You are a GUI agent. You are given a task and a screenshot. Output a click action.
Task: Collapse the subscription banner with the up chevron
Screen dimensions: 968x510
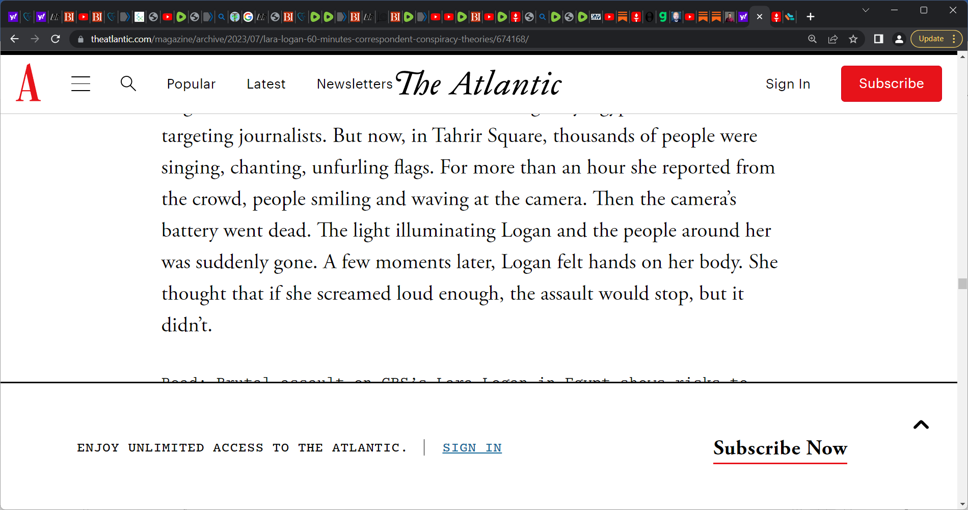pos(921,424)
